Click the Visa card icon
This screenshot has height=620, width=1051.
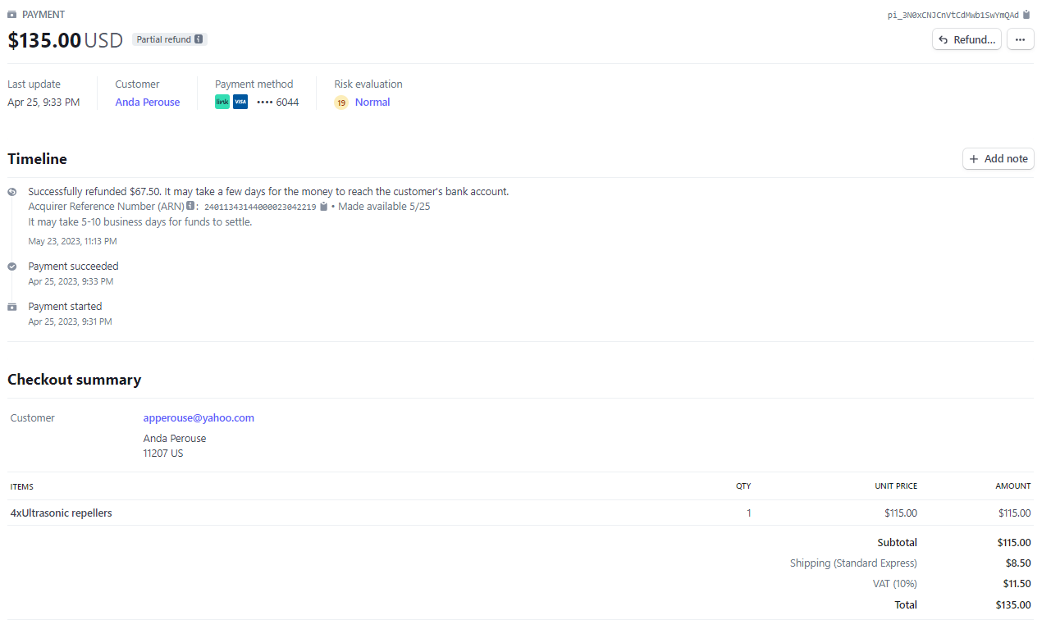240,103
